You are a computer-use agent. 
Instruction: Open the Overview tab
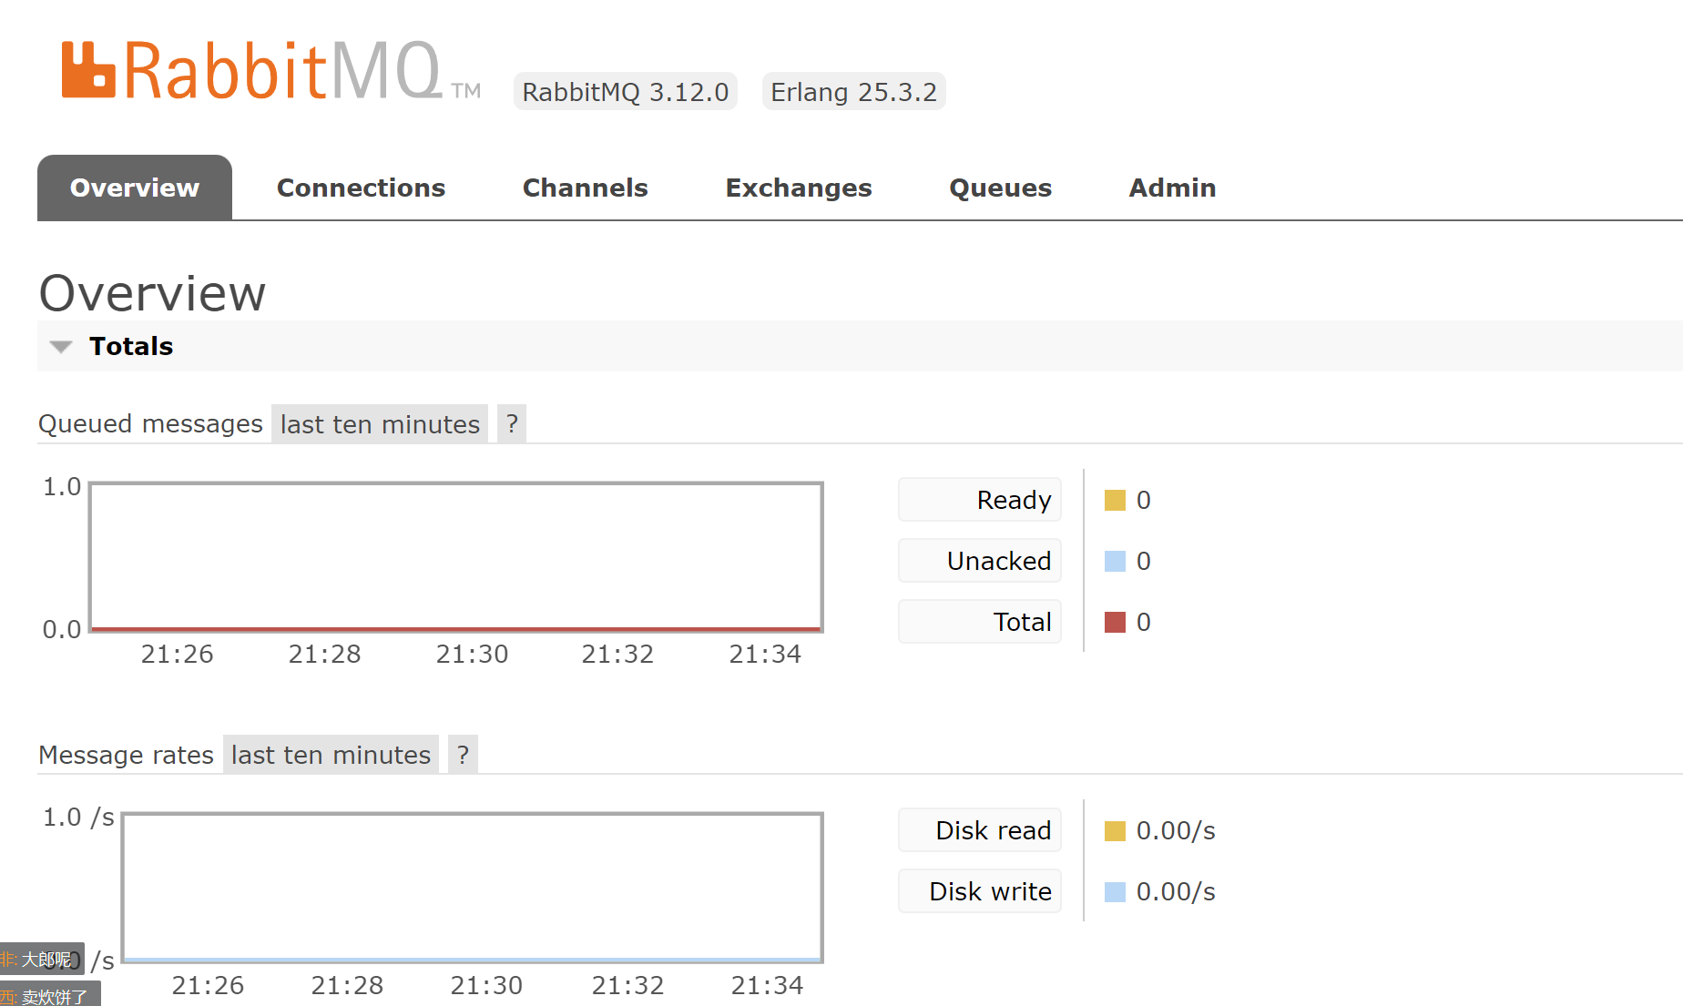pos(135,188)
